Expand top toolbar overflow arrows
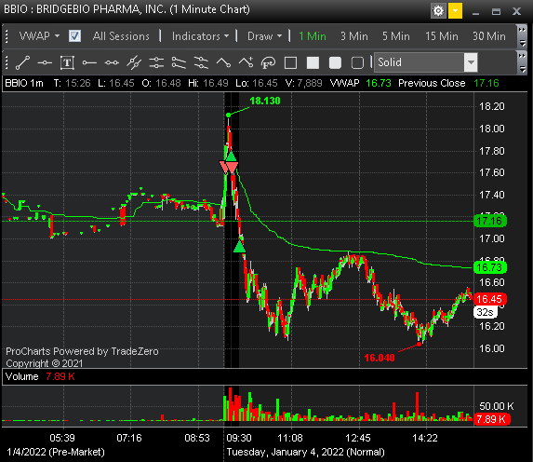This screenshot has width=533, height=462. (522, 36)
